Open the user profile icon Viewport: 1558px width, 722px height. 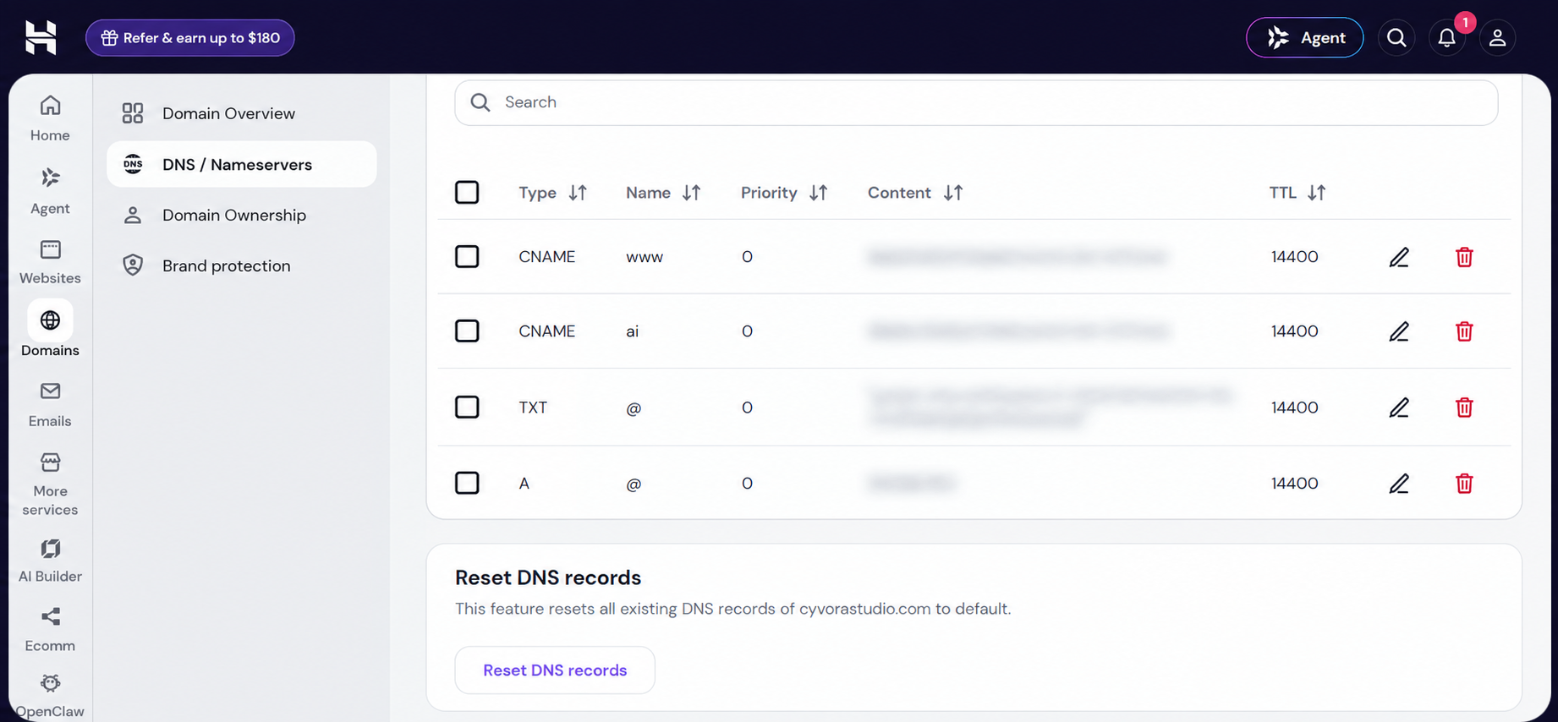tap(1497, 38)
